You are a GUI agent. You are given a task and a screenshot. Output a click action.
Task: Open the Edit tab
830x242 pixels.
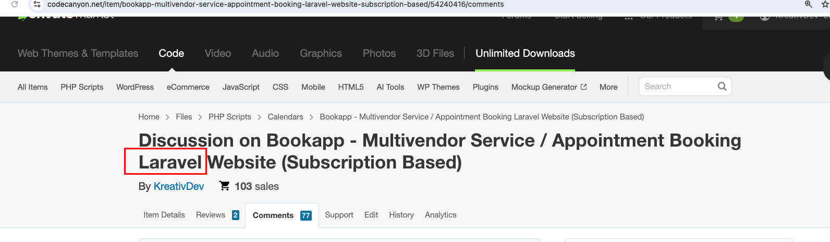371,215
